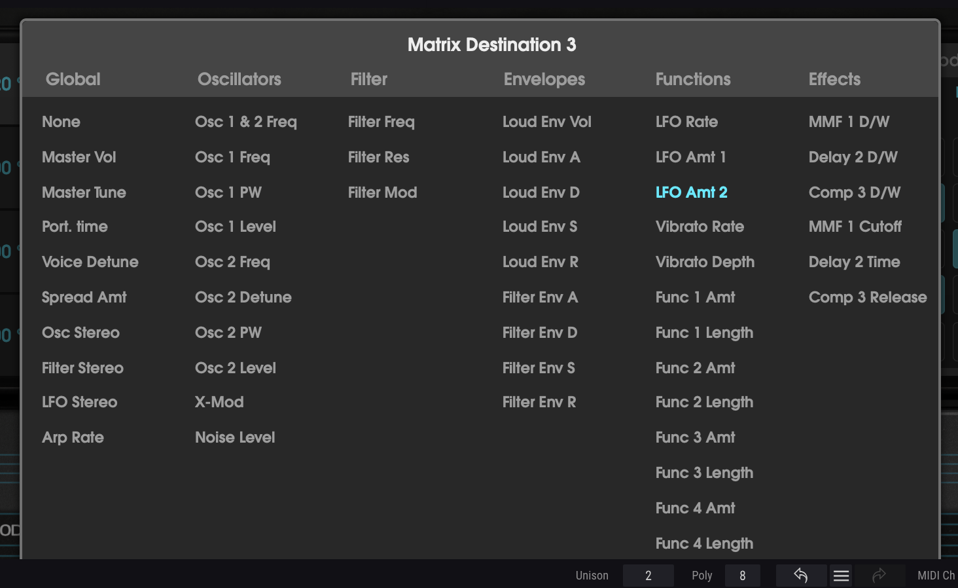Choose X-Mod under Oscillators
The image size is (958, 588).
219,401
